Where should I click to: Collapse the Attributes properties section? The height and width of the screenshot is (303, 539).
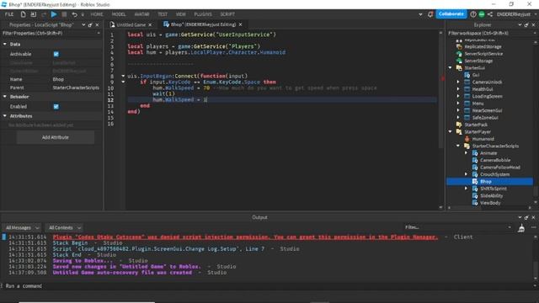click(x=5, y=116)
